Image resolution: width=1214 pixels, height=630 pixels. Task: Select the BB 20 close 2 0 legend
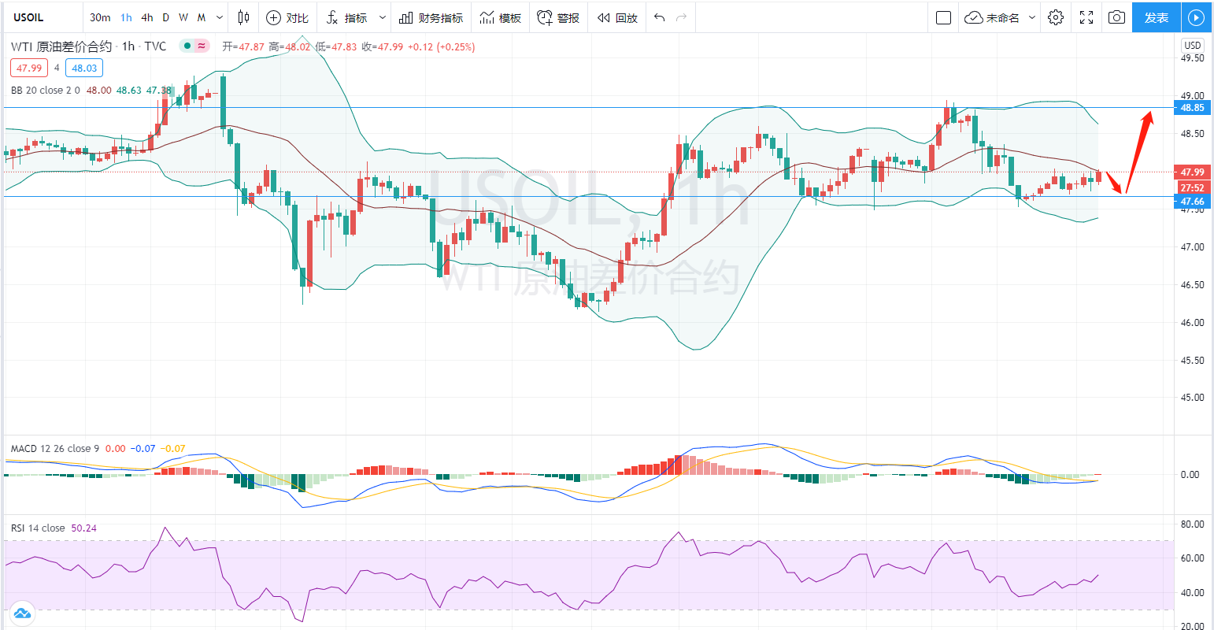(x=46, y=90)
